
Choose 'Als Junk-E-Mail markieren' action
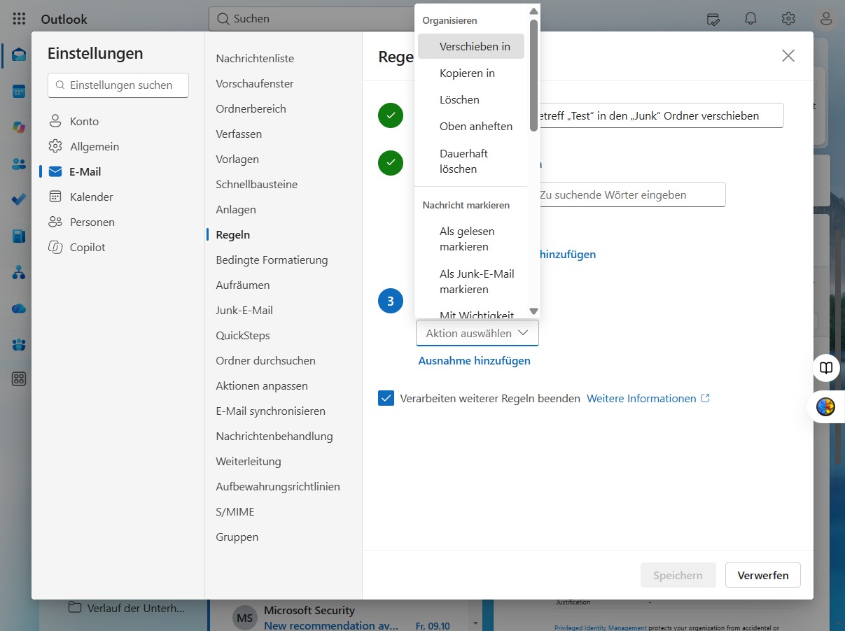tap(471, 281)
